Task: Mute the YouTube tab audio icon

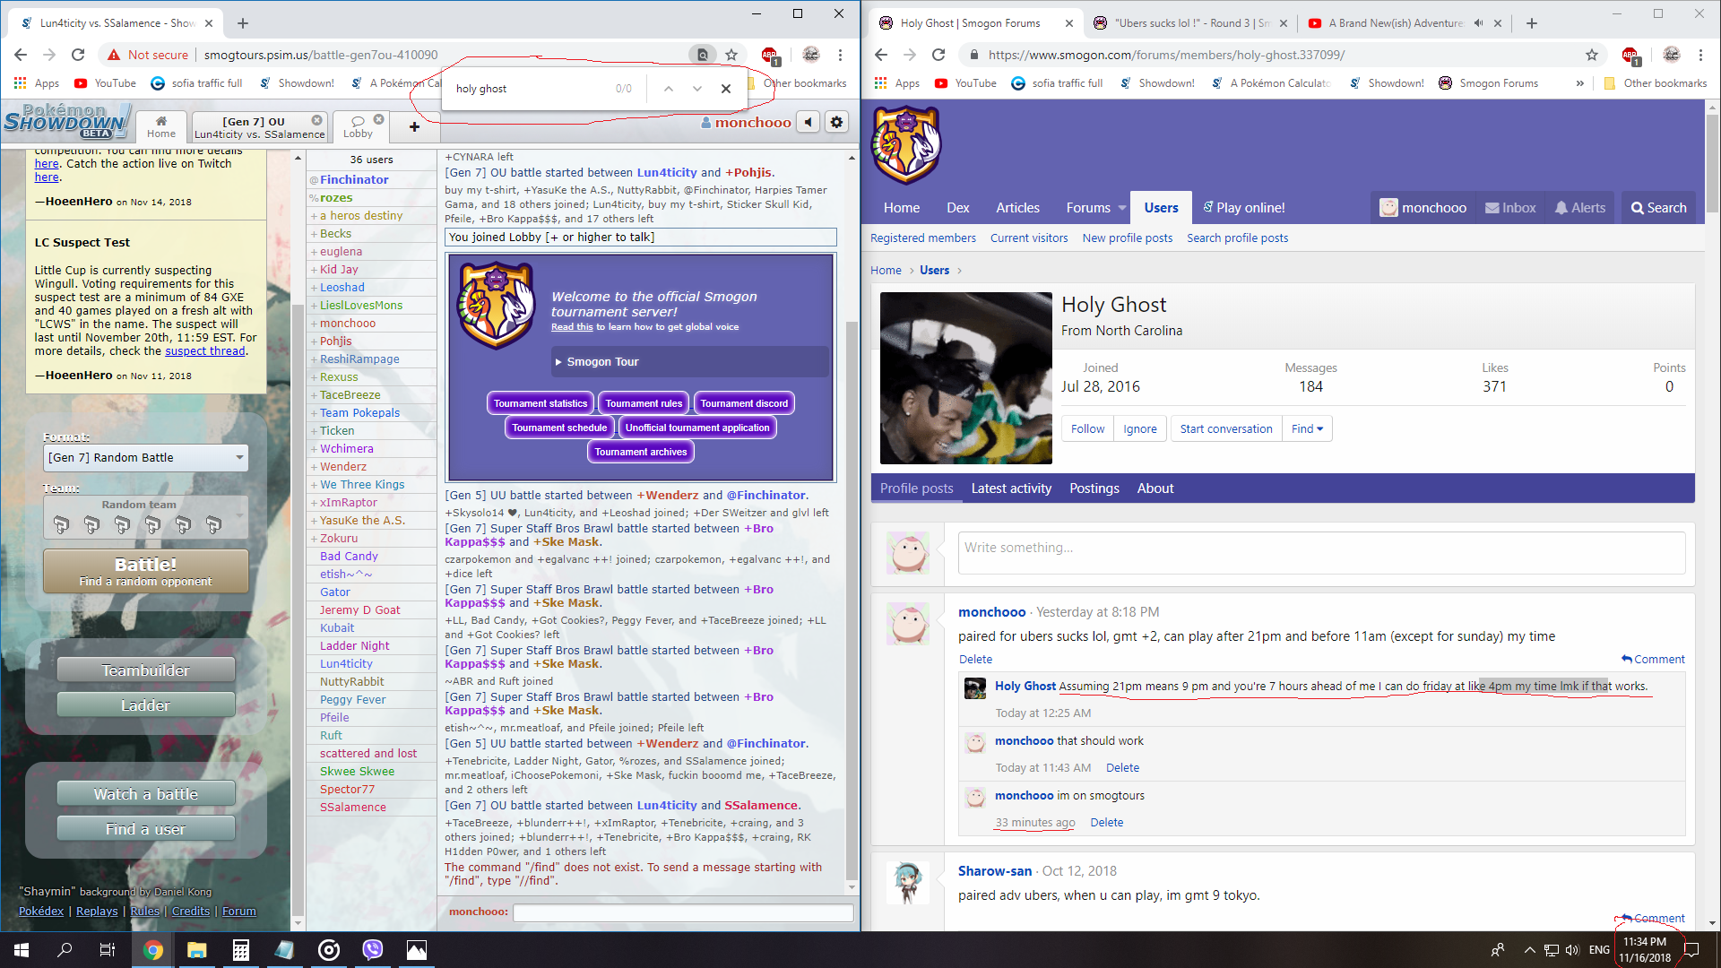Action: click(1478, 23)
